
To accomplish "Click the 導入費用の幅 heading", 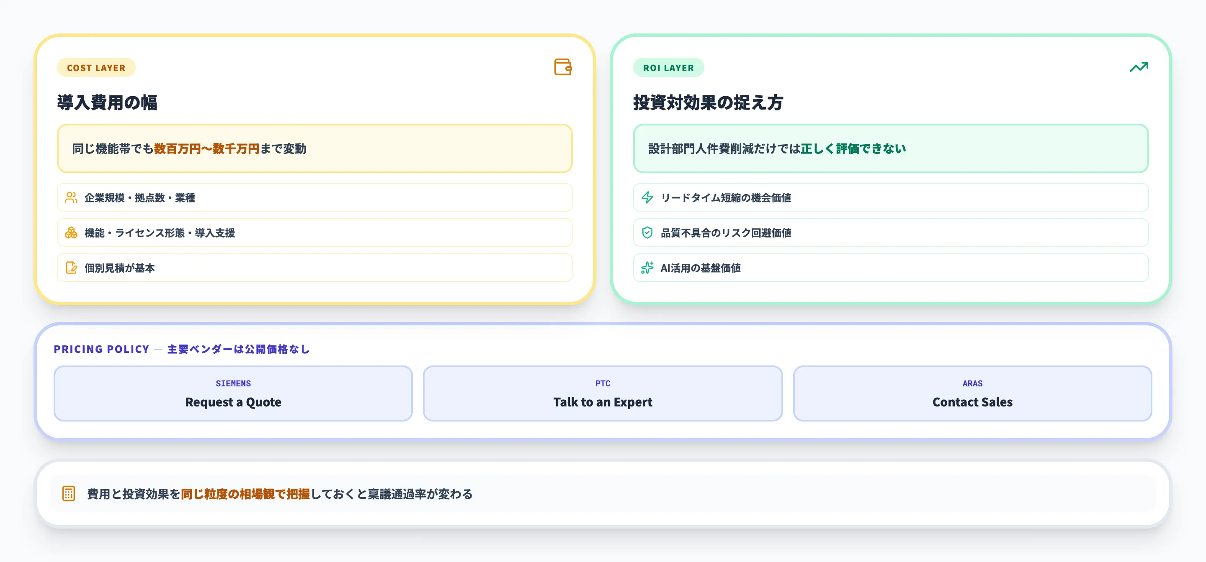I will click(x=107, y=102).
